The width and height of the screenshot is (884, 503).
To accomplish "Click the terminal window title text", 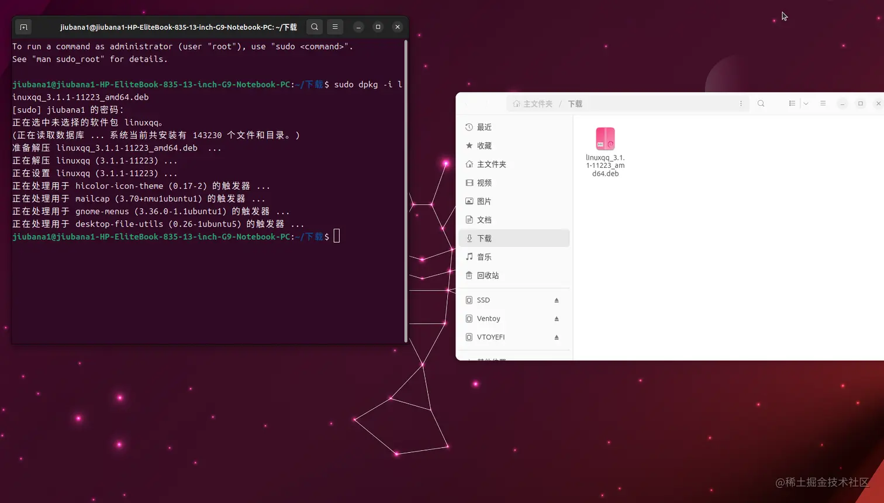I will (x=178, y=27).
